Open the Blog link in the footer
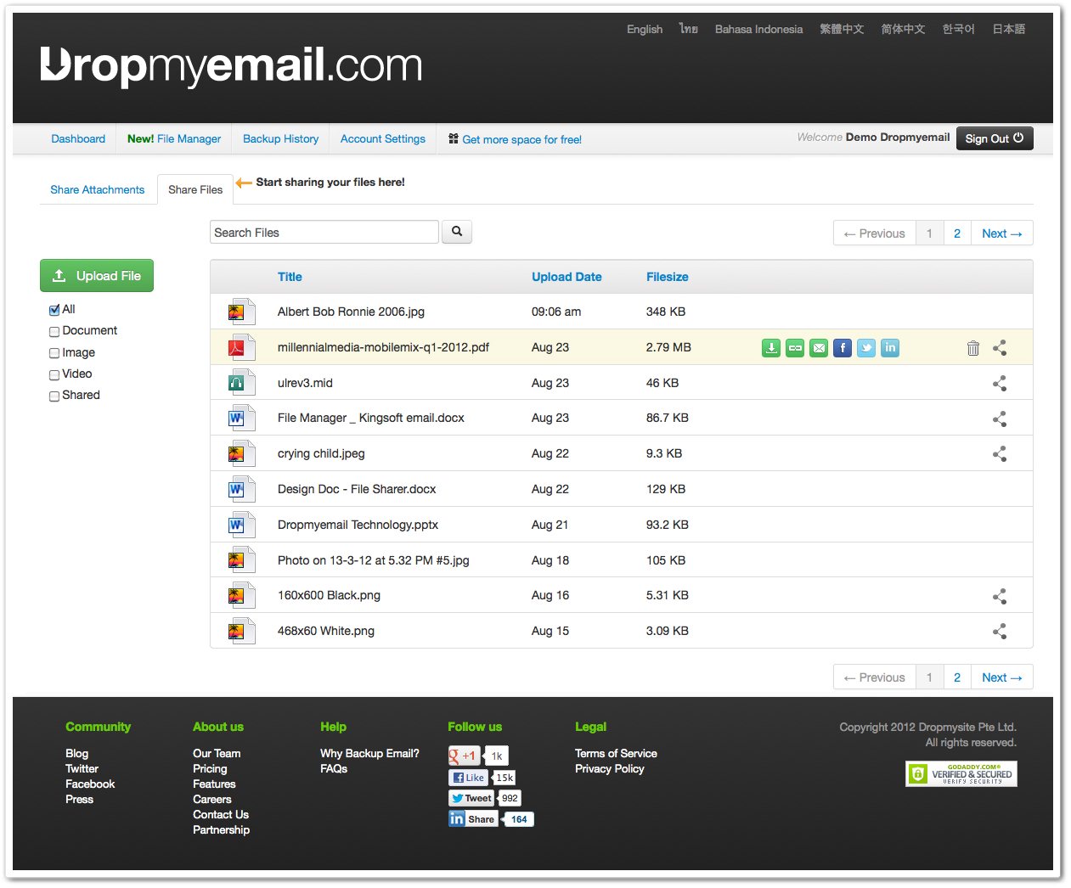The image size is (1071, 888). pyautogui.click(x=77, y=753)
